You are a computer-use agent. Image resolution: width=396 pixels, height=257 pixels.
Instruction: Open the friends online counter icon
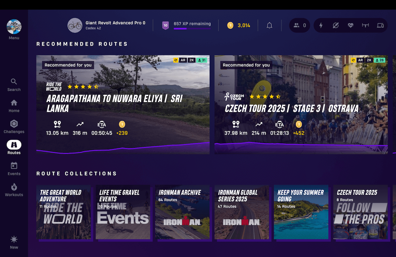point(300,25)
